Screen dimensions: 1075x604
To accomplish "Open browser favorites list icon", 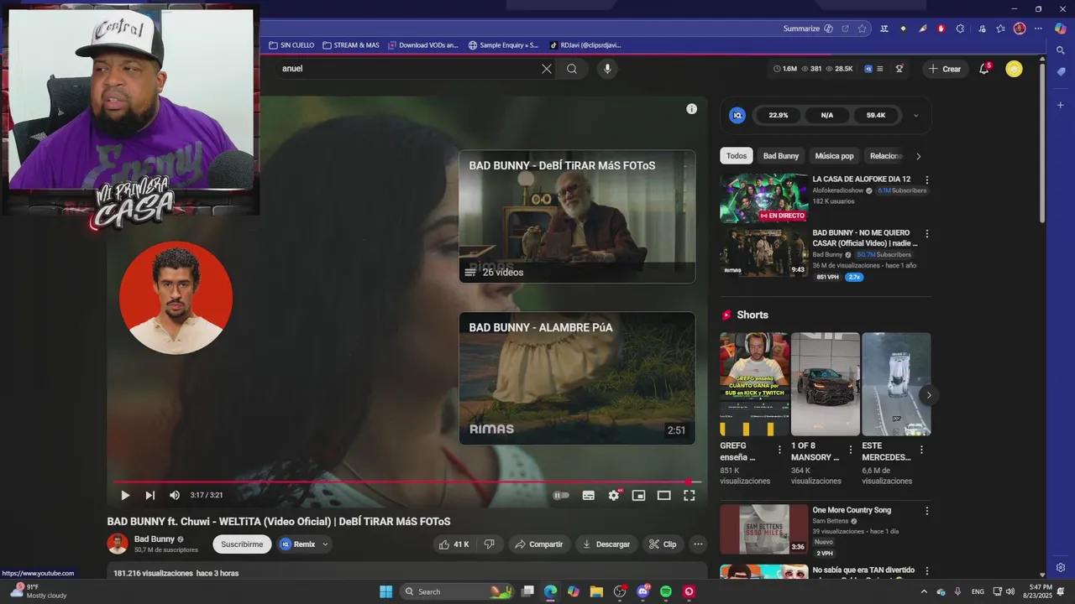I will point(1000,29).
